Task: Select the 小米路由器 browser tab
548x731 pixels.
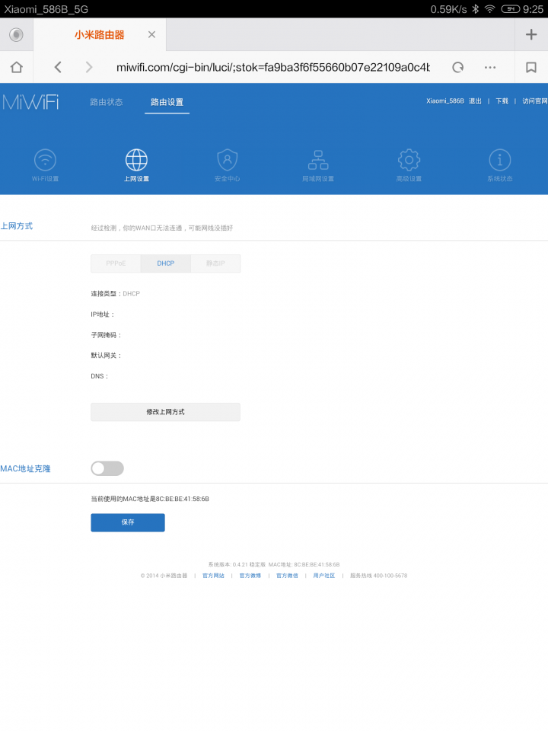Action: pos(100,34)
